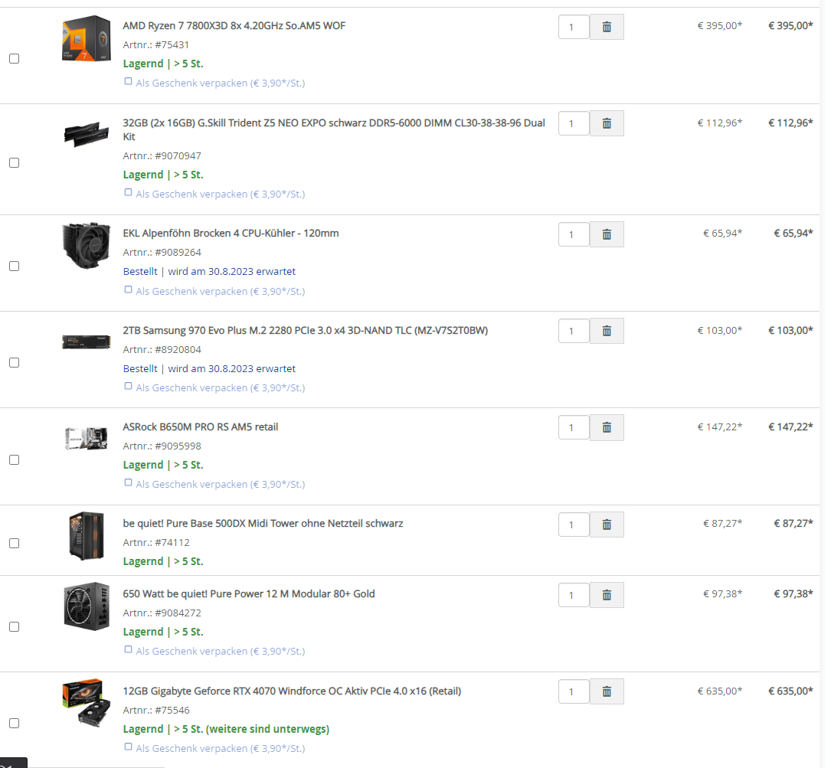The width and height of the screenshot is (831, 768).
Task: Focus quantity field of Alpenföhn Brocken 4
Action: 574,234
